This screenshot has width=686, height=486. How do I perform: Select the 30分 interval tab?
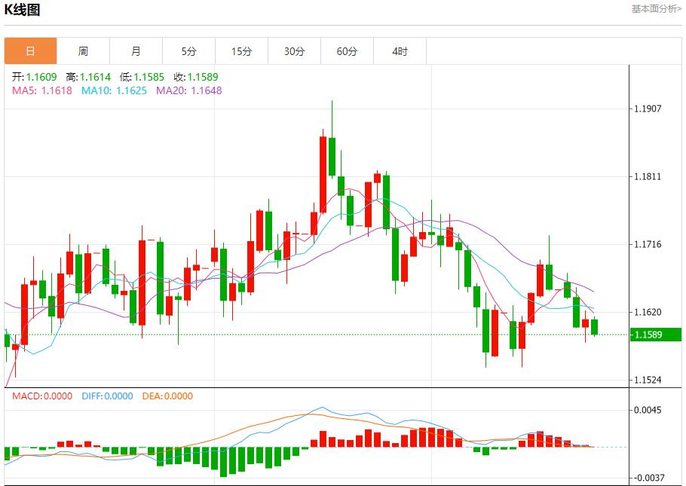(294, 50)
